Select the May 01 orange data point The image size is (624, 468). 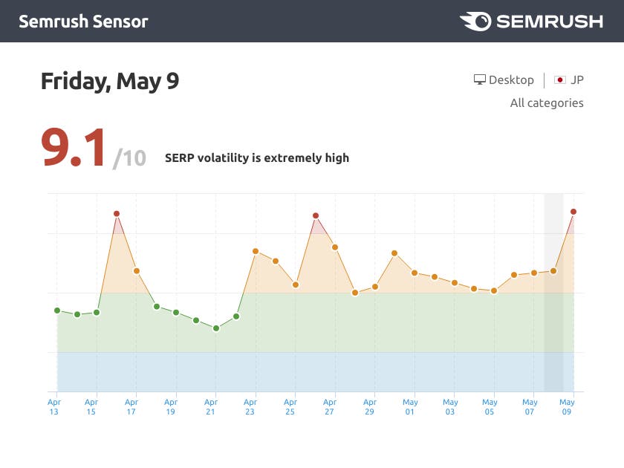click(x=415, y=273)
